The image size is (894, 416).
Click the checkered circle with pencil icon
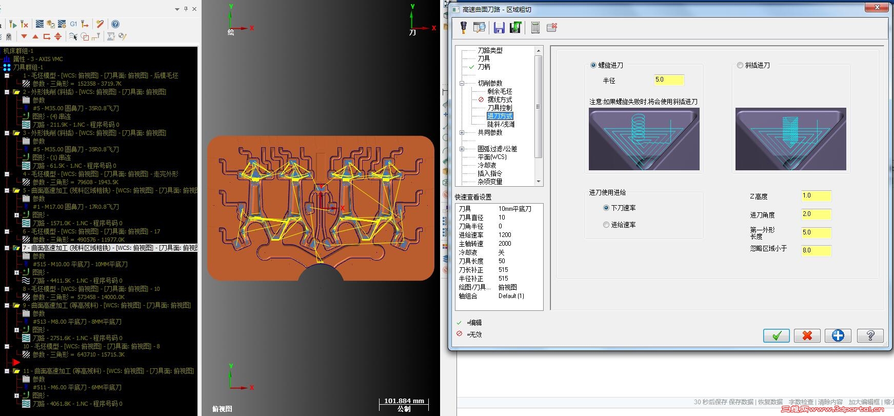(x=122, y=36)
